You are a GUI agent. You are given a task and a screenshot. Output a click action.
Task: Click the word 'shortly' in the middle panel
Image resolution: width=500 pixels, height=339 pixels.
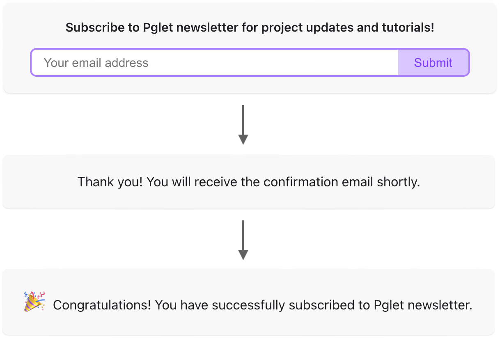pos(398,182)
